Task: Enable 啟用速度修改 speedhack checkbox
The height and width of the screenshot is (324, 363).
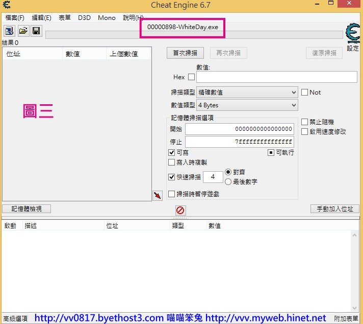Action: click(304, 132)
